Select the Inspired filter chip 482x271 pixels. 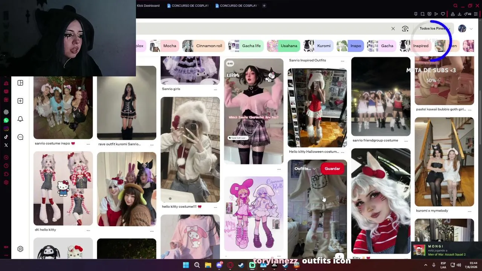click(416, 46)
